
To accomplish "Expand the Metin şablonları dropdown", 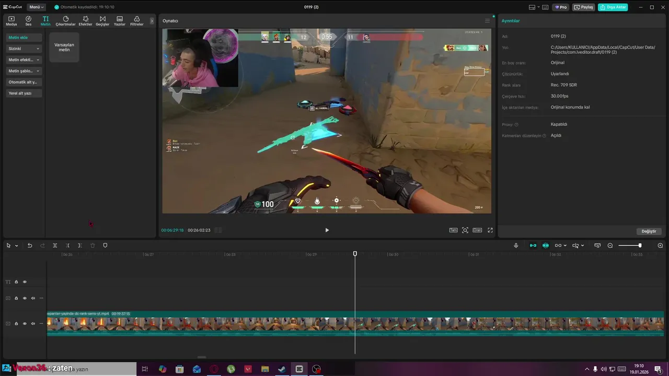I will [24, 70].
